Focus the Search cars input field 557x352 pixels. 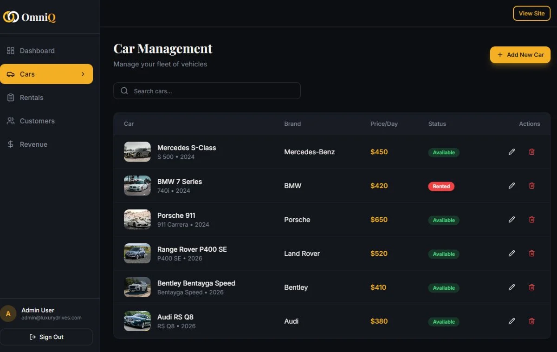[207, 91]
